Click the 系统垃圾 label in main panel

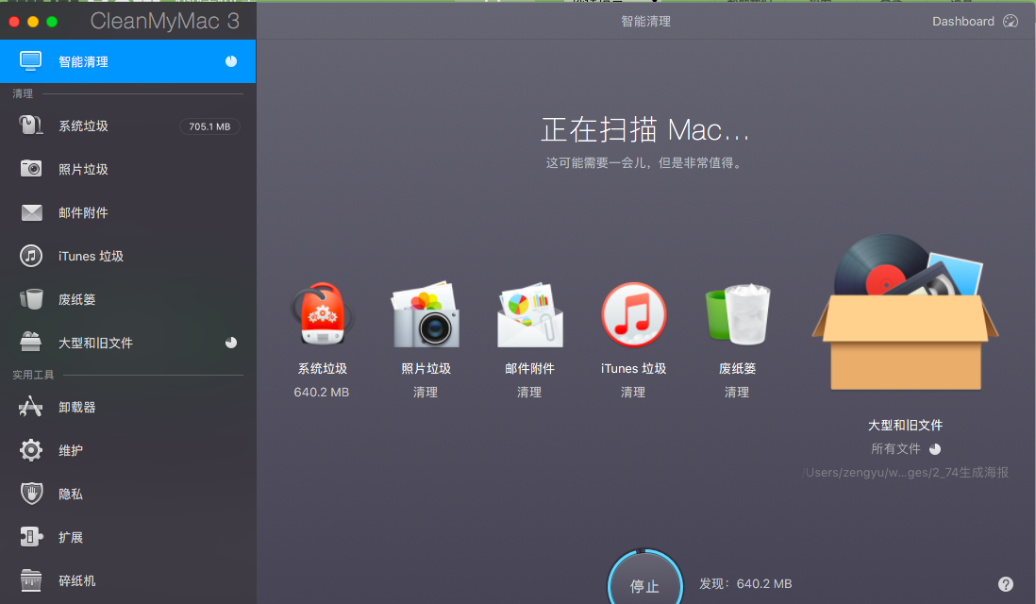click(322, 368)
